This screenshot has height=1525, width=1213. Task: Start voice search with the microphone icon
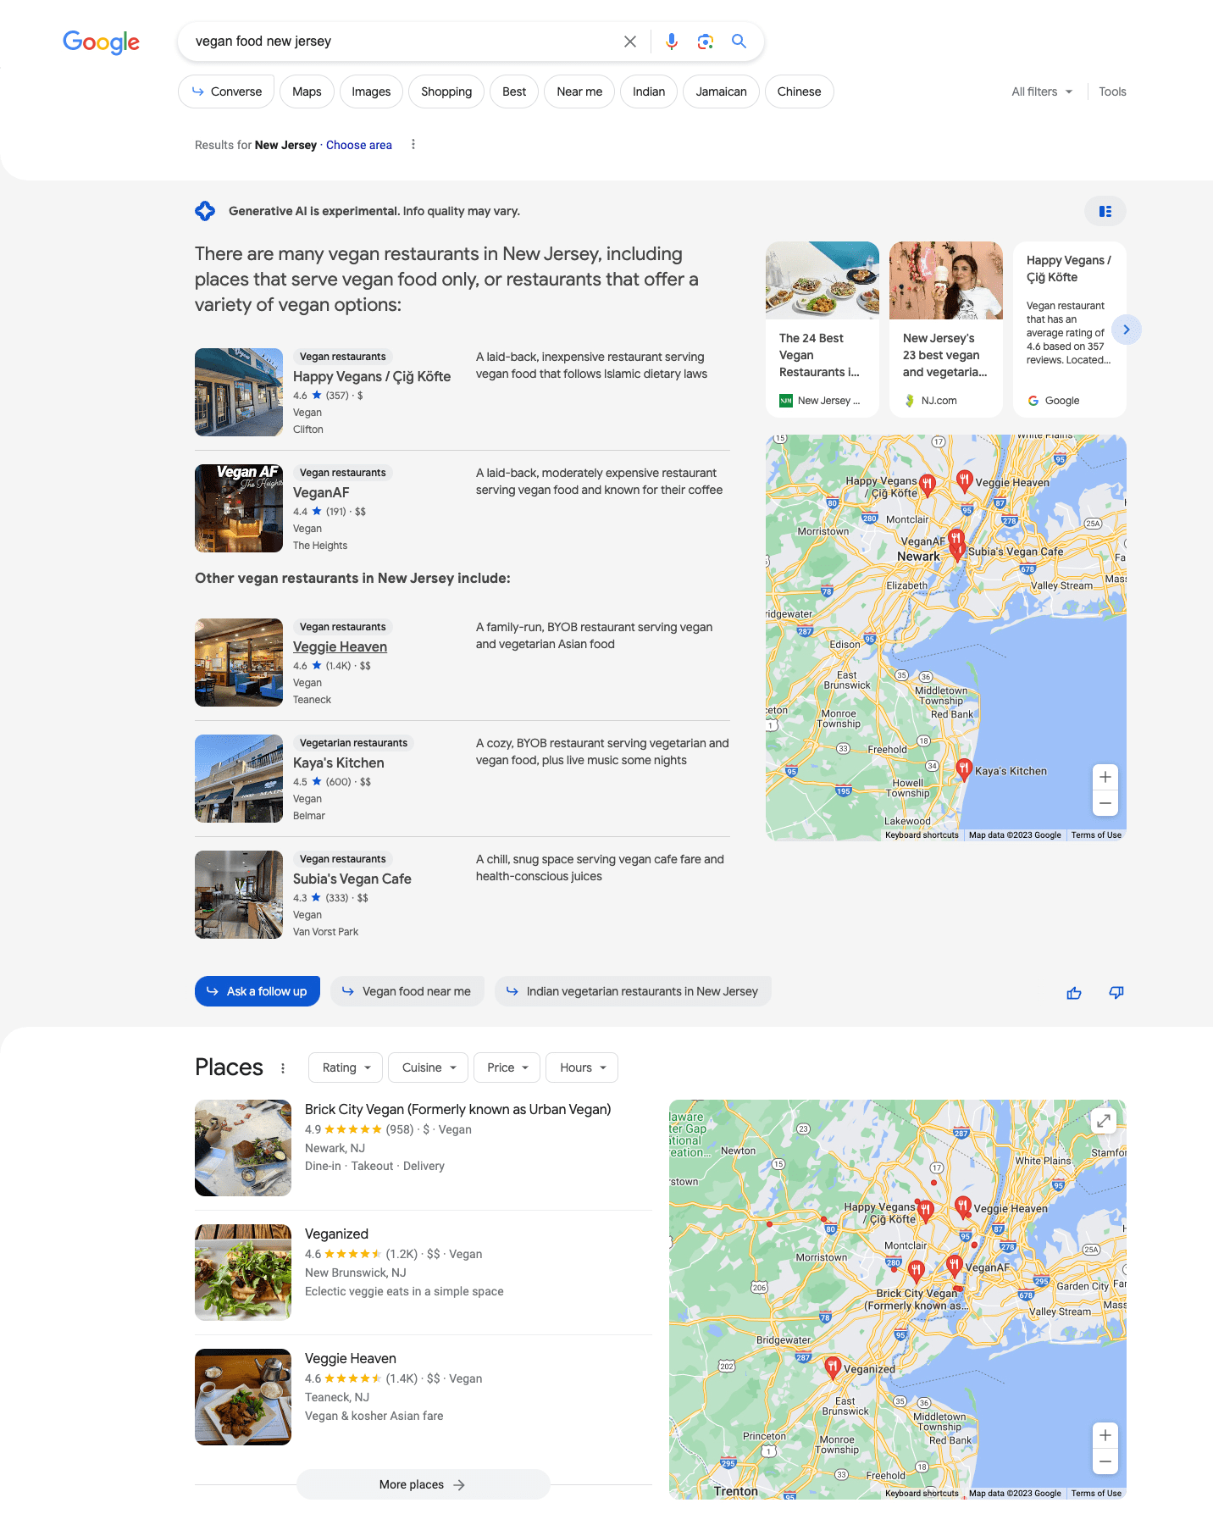[x=672, y=42]
